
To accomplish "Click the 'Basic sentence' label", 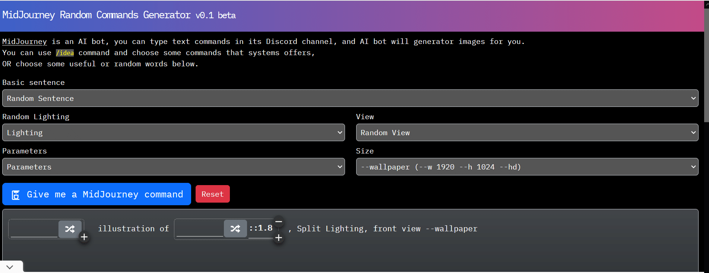I will (34, 82).
